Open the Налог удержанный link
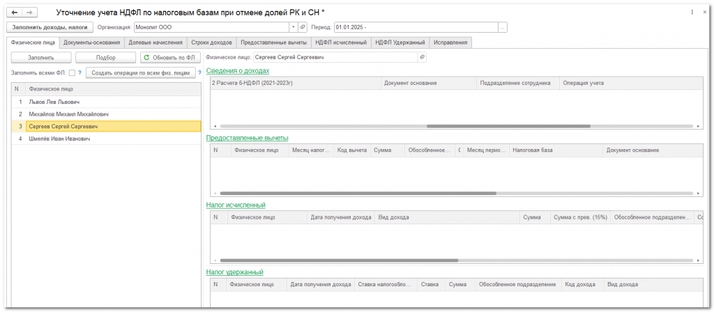Viewport: 714px width, 312px height. click(x=235, y=272)
